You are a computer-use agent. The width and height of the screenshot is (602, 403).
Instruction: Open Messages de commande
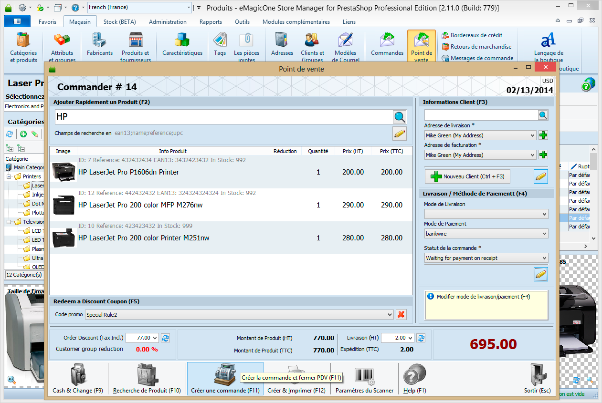tap(478, 58)
